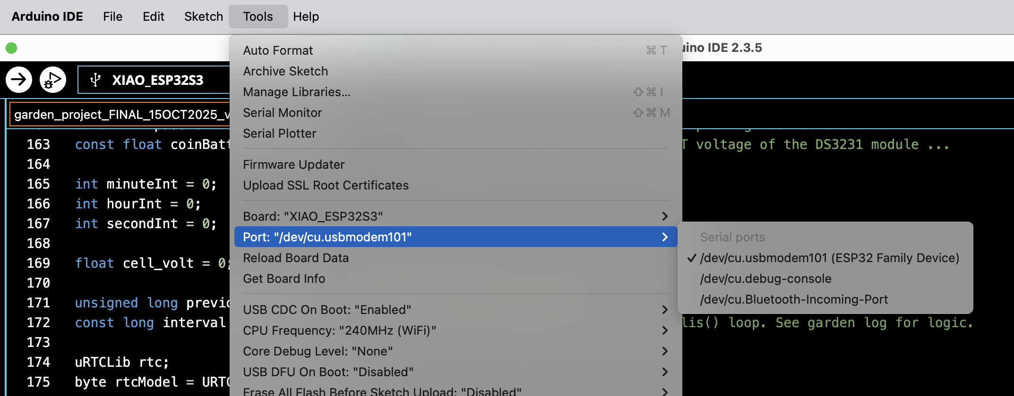1014x396 pixels.
Task: Click the green window maximize dot
Action: pos(11,48)
